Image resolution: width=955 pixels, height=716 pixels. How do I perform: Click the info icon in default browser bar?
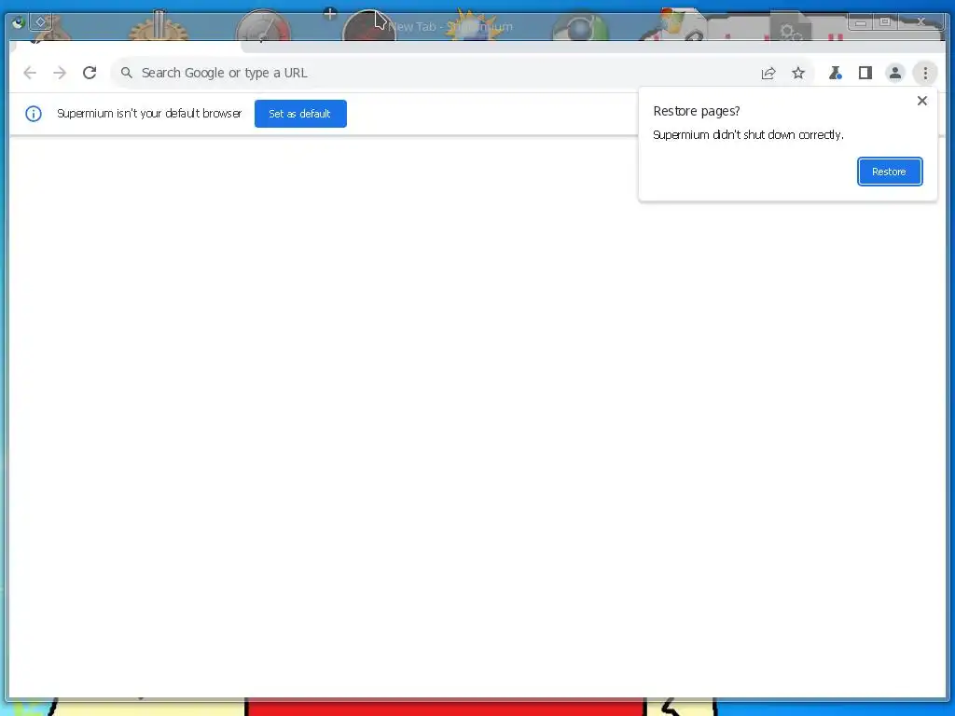34,114
